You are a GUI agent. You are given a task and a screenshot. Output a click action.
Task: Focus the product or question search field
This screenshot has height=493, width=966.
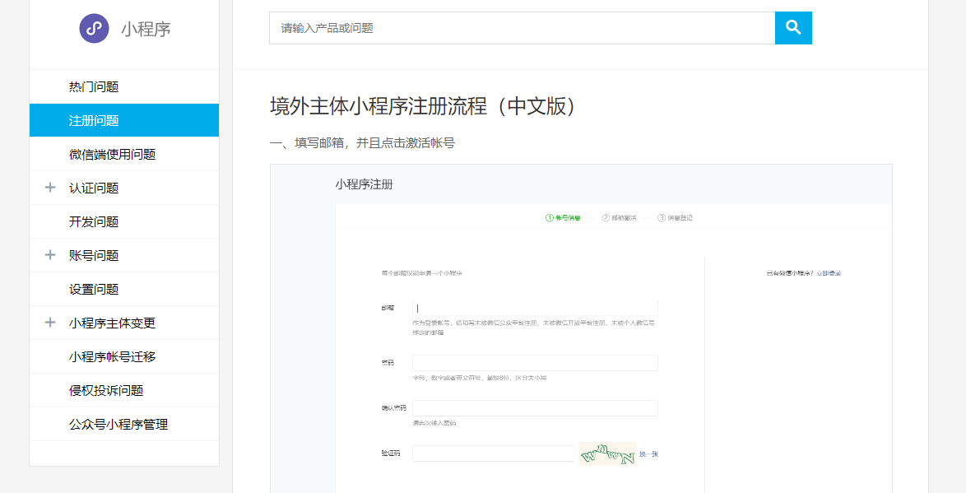522,28
